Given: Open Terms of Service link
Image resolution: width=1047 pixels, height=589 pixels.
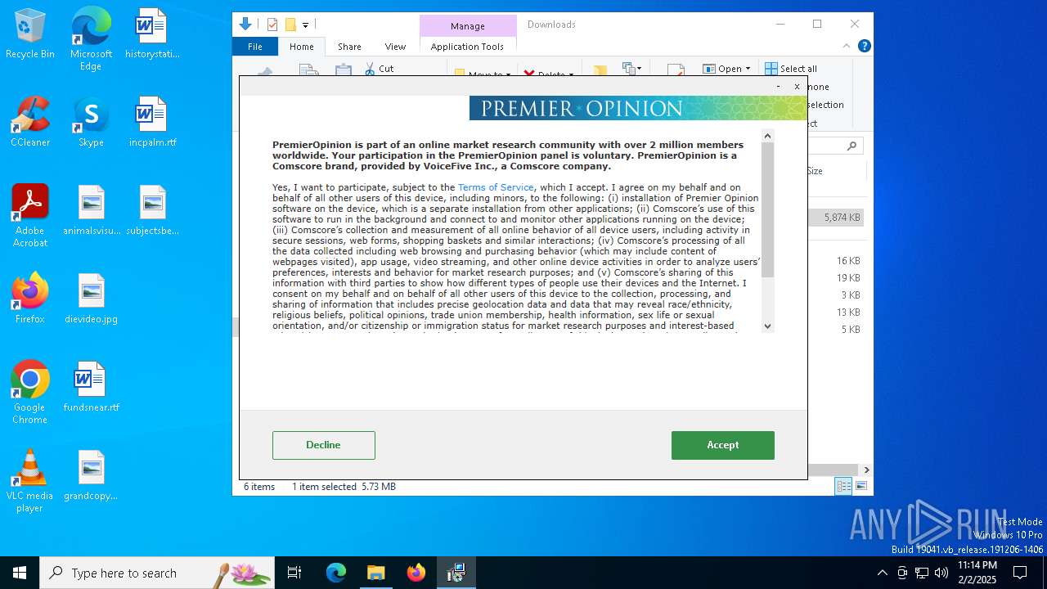Looking at the screenshot, I should point(496,187).
